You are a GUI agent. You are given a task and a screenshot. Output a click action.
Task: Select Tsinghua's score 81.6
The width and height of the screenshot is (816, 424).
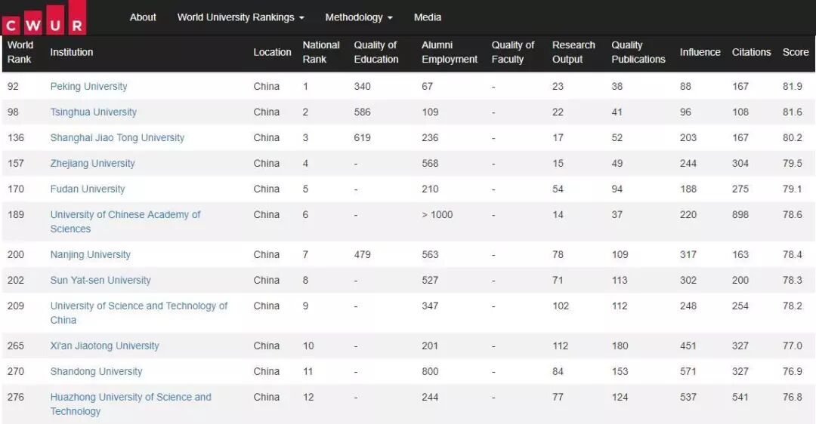(792, 112)
